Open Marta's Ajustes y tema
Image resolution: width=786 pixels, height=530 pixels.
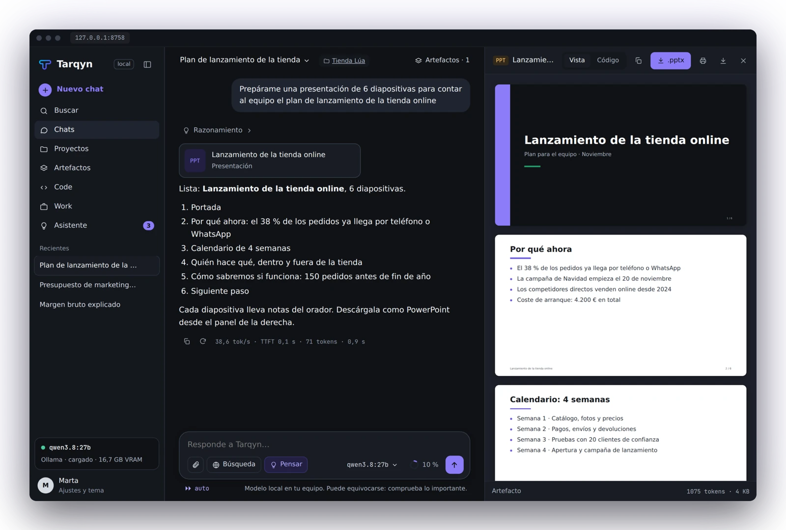click(97, 485)
